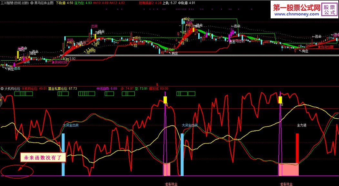
Task: Click the ★黑马初现 signal on main chart
Action: point(59,62)
